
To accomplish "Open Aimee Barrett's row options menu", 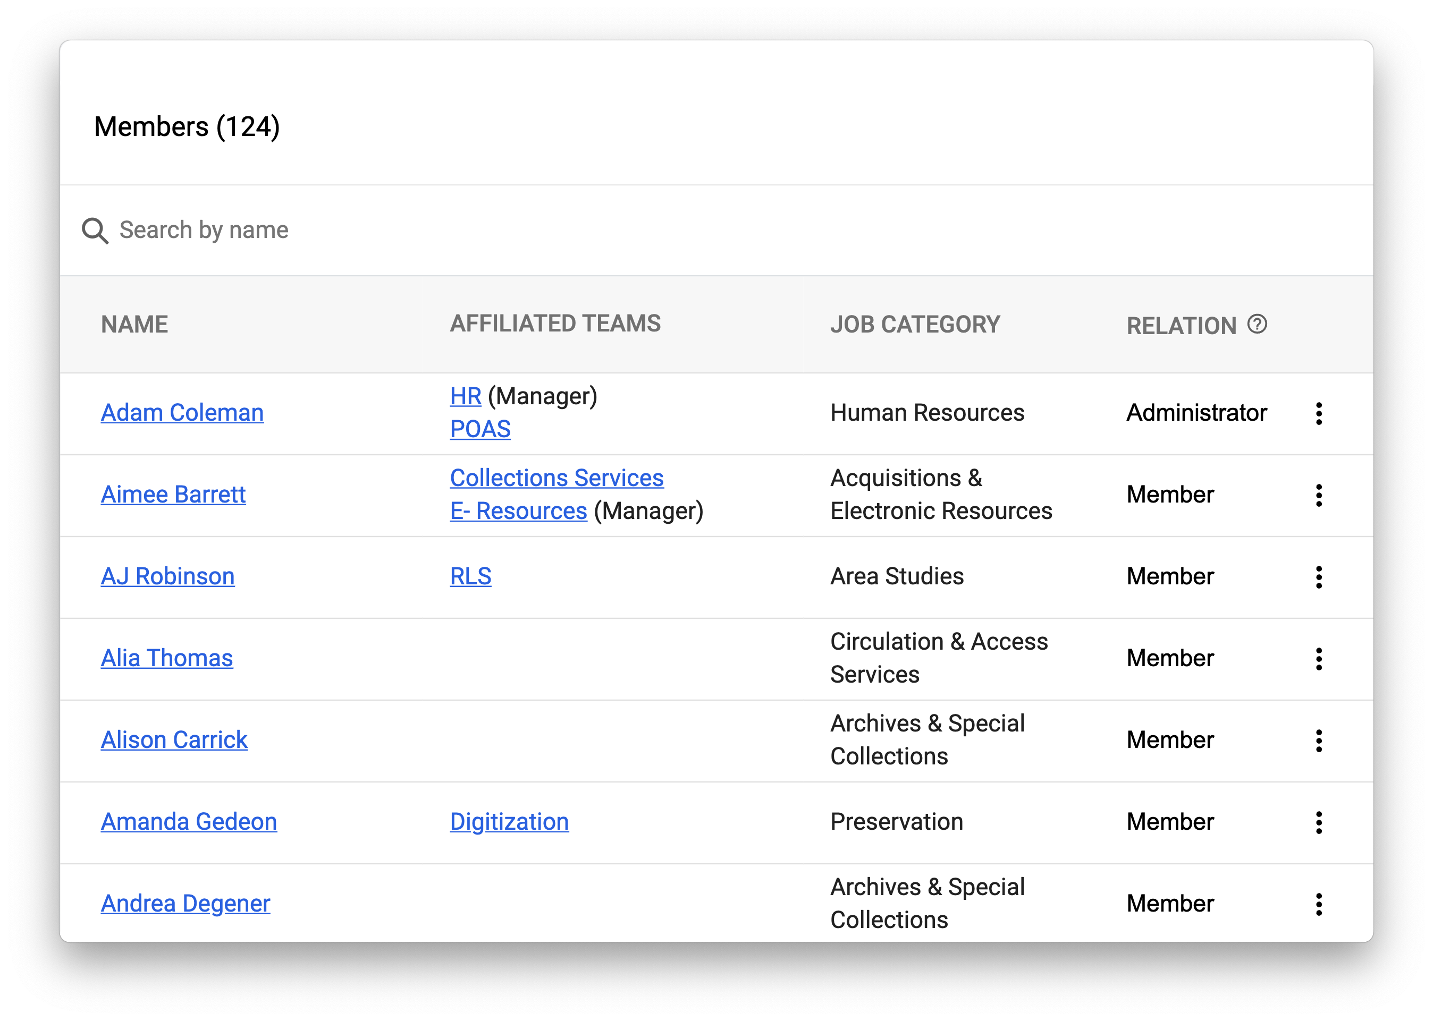I will [1319, 496].
